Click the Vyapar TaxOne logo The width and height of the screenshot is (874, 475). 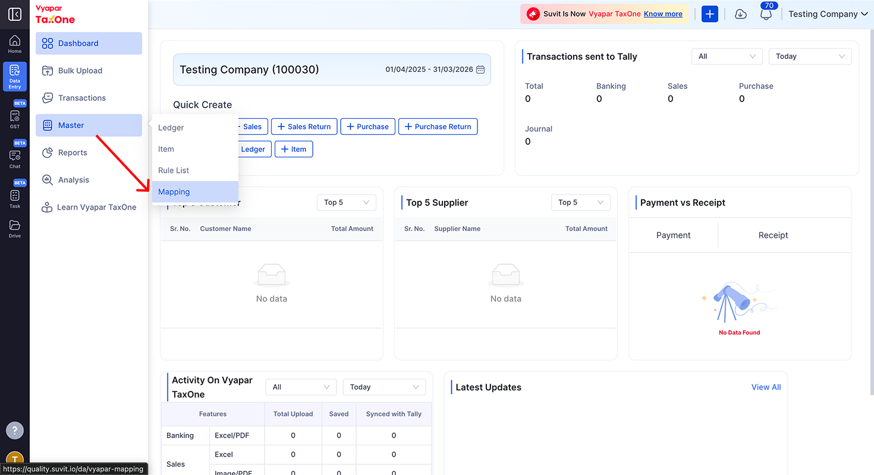[x=55, y=15]
